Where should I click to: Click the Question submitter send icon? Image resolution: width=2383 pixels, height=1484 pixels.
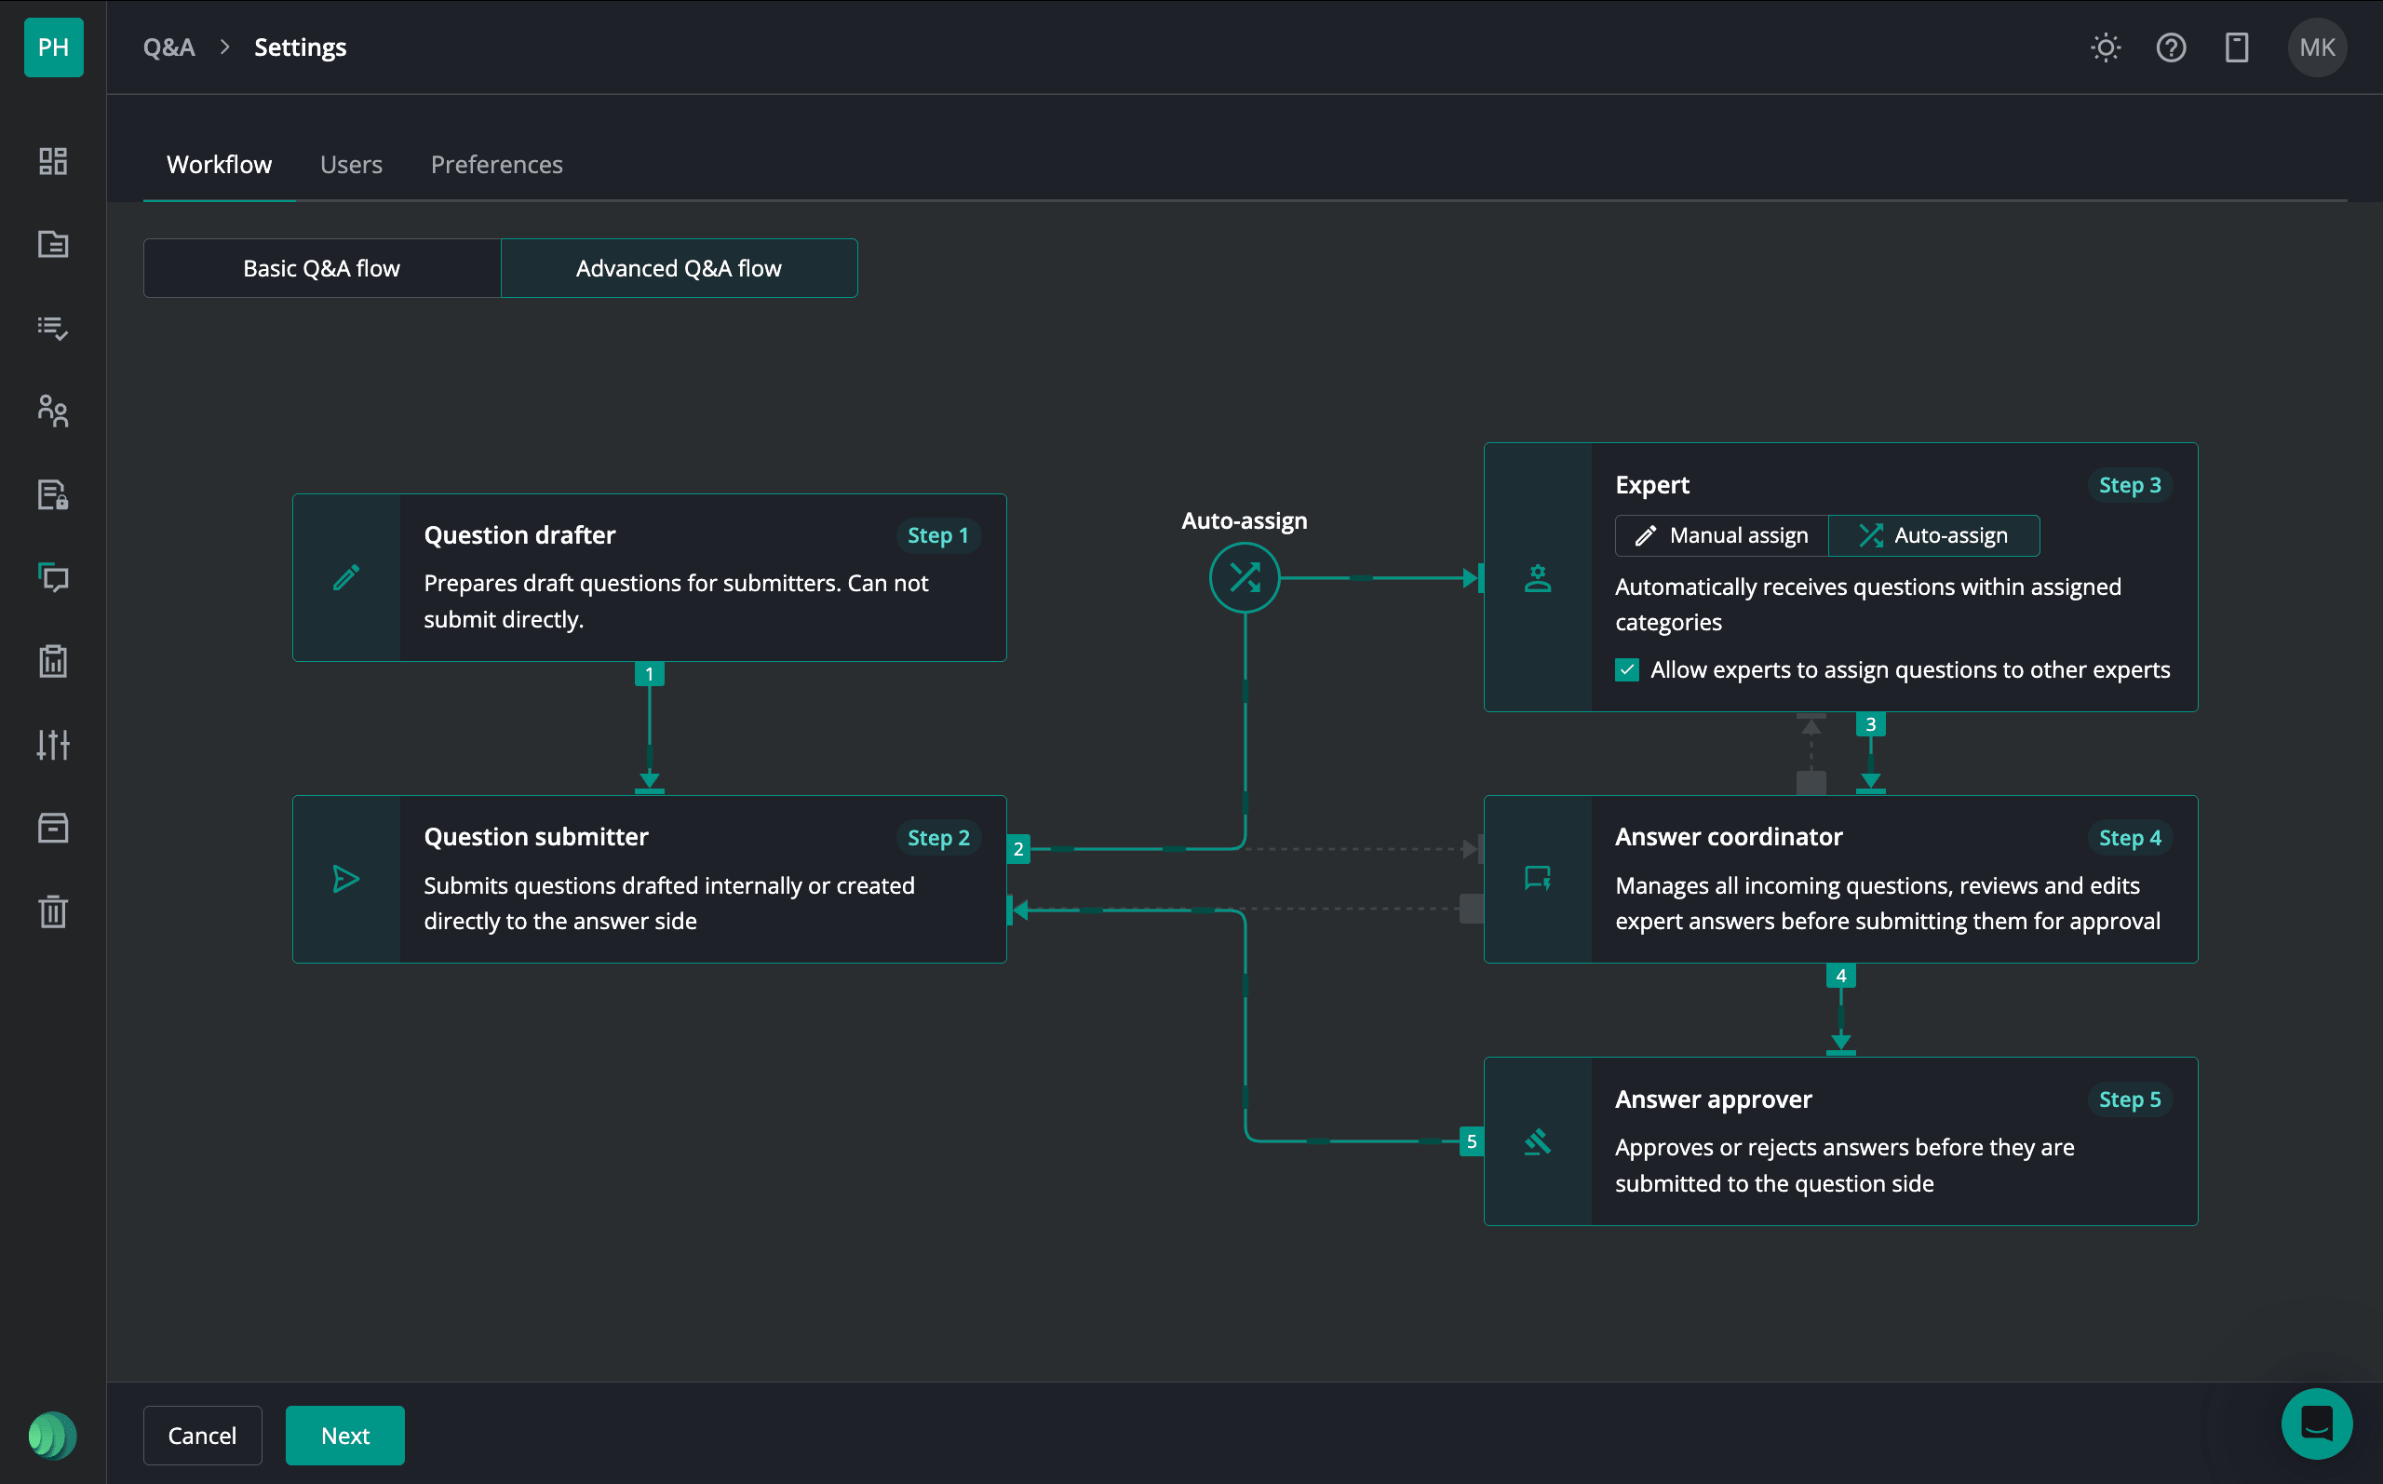pyautogui.click(x=346, y=879)
